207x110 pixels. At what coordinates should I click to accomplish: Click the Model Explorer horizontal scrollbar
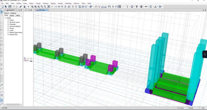(x=13, y=105)
